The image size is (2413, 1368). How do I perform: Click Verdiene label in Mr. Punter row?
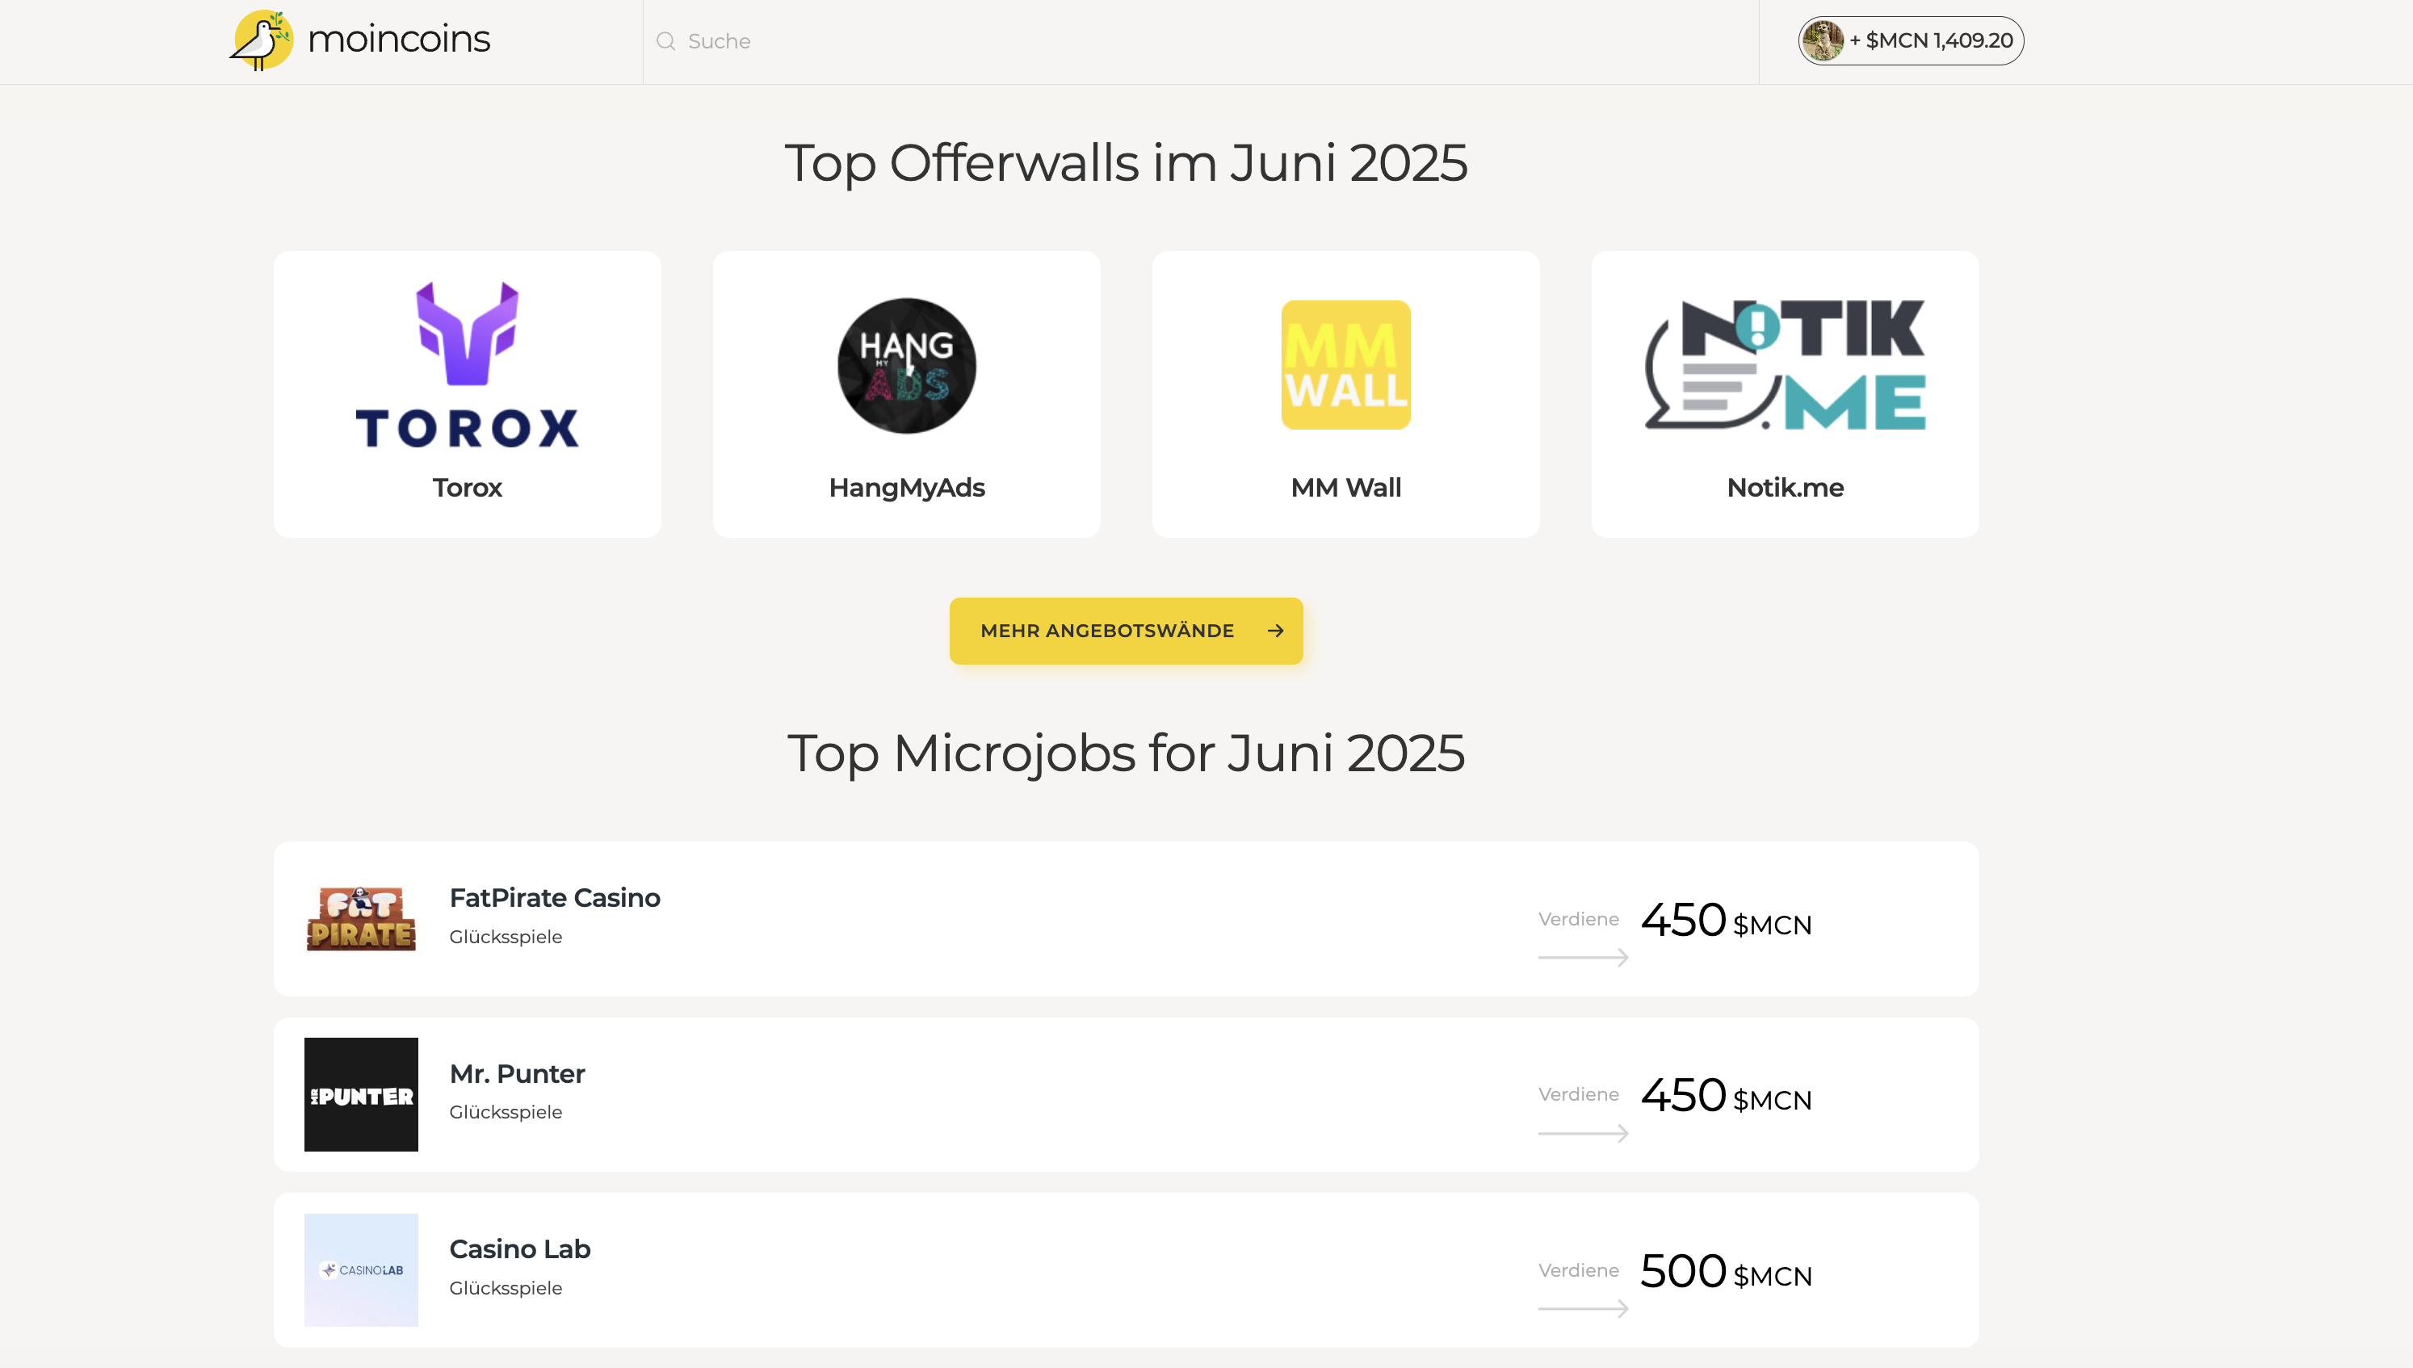tap(1578, 1094)
